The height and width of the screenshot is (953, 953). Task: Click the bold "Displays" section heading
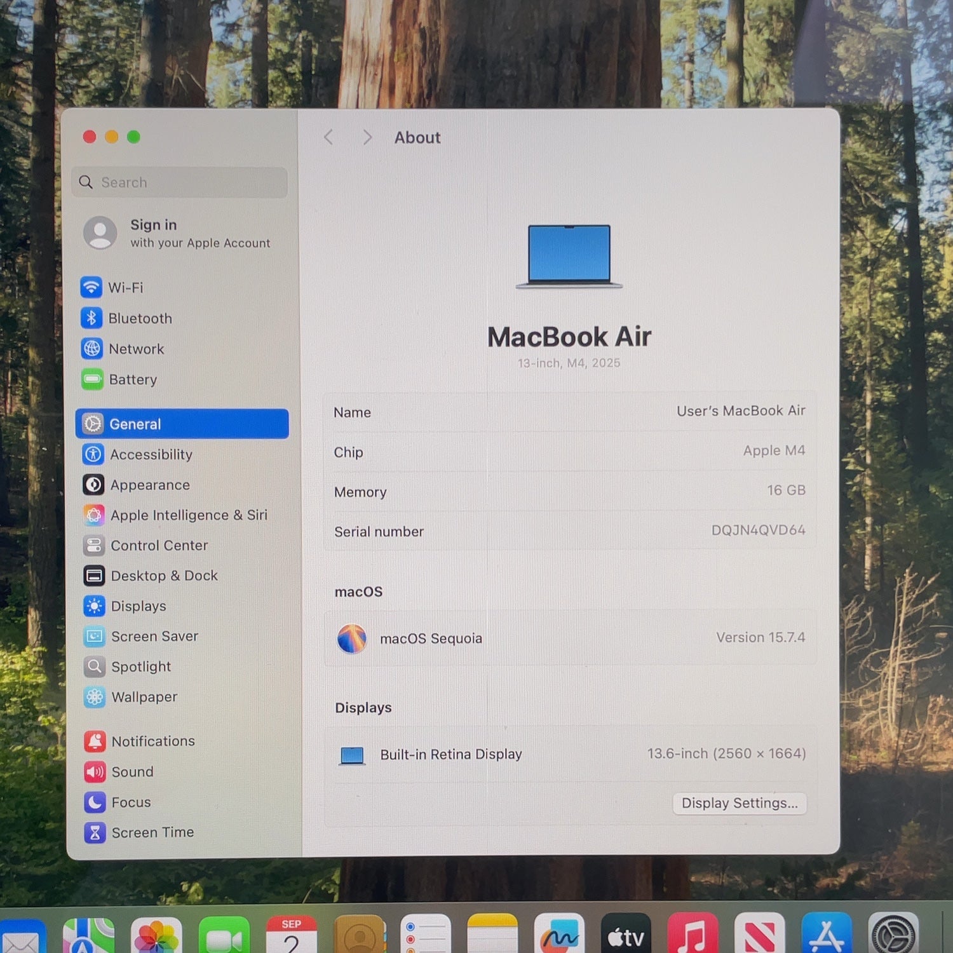[x=363, y=708]
